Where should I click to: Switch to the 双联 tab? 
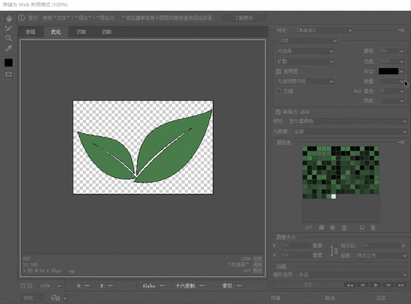[82, 32]
